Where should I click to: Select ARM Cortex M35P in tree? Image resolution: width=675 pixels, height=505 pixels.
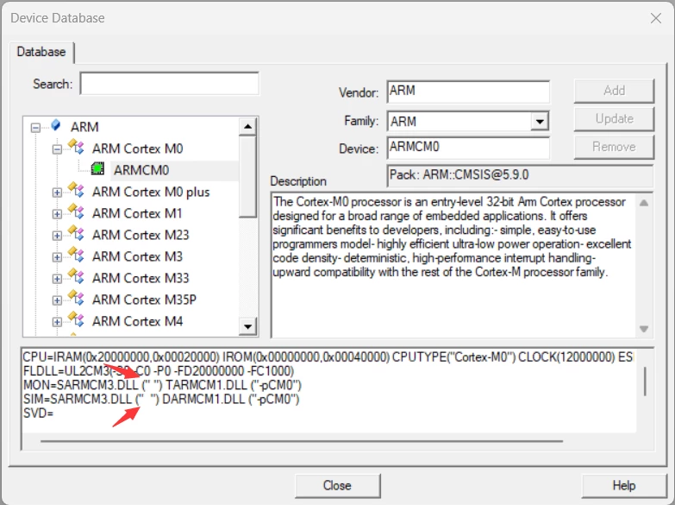[144, 300]
